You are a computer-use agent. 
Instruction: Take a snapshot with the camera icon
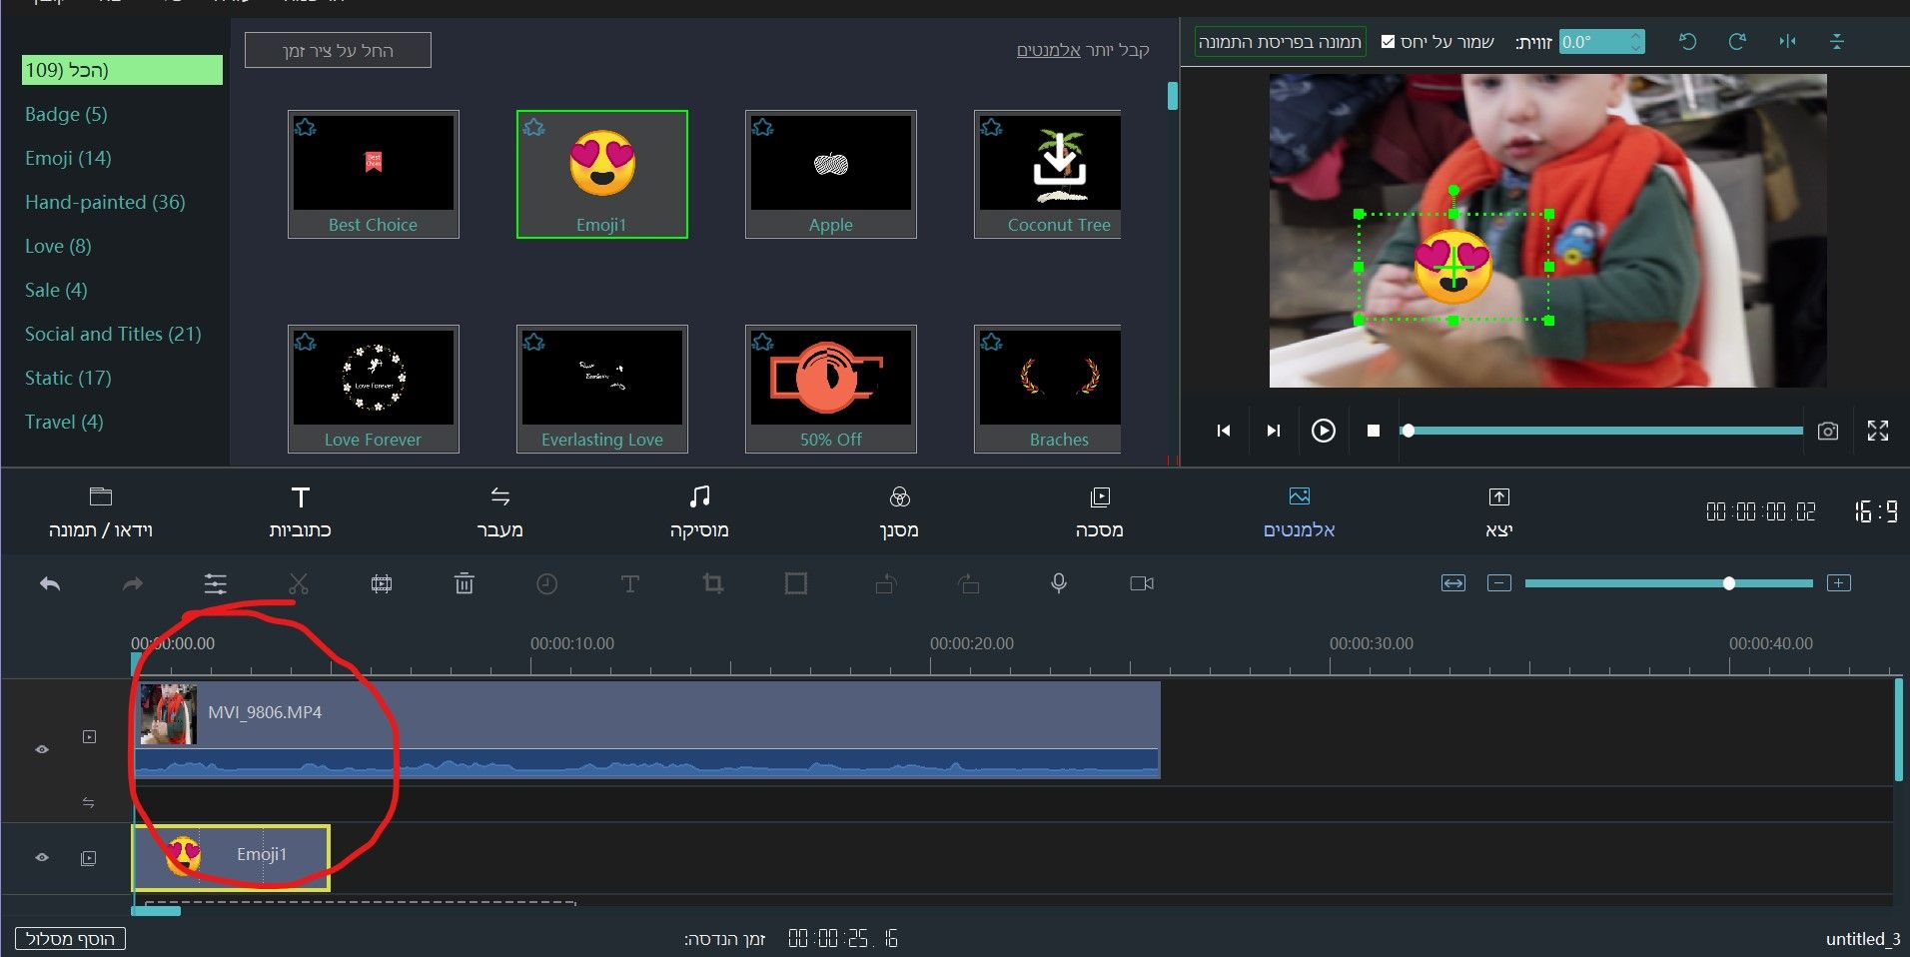coord(1827,432)
